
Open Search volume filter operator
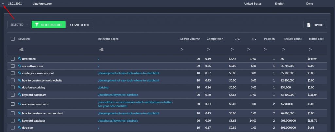tap(182, 50)
